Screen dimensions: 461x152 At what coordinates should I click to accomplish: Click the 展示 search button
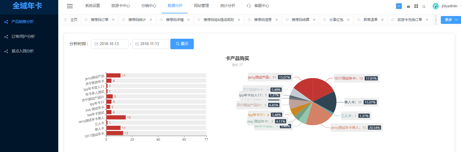[x=182, y=44]
